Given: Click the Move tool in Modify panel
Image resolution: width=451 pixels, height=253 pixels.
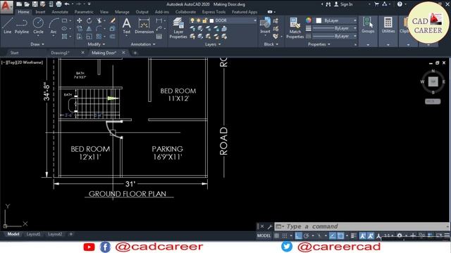Looking at the screenshot, I should pyautogui.click(x=80, y=20).
